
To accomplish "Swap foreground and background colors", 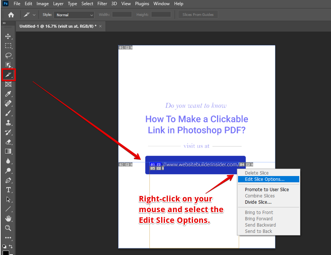I will 11,246.
